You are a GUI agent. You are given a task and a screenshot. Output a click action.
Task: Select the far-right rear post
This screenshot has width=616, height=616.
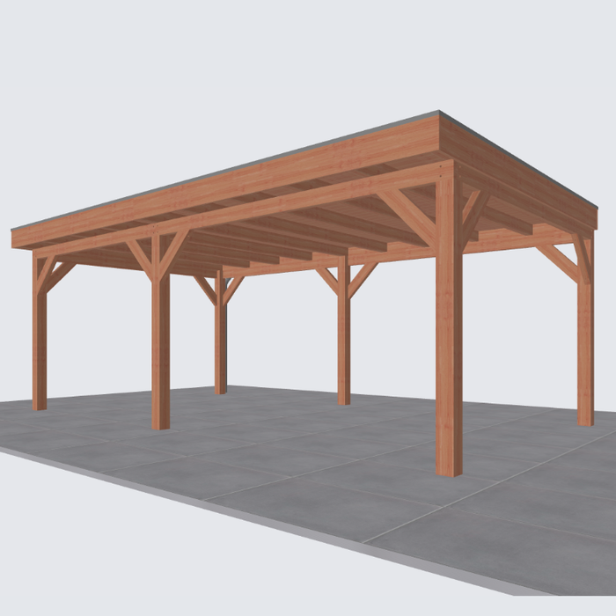point(585,343)
